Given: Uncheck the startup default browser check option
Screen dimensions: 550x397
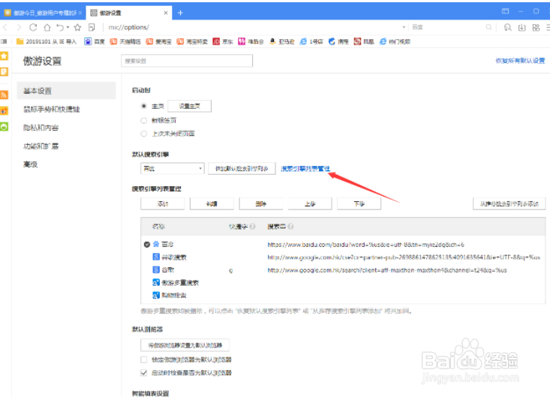Looking at the screenshot, I should tap(144, 372).
